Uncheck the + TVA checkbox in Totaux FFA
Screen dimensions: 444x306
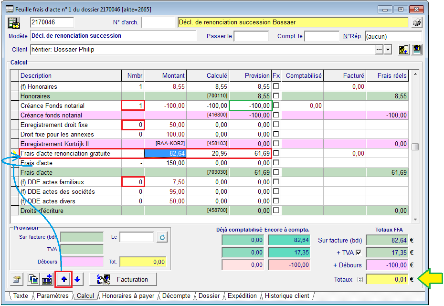[359, 253]
